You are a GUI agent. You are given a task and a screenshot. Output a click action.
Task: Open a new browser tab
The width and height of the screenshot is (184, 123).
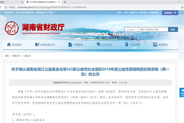65,2
